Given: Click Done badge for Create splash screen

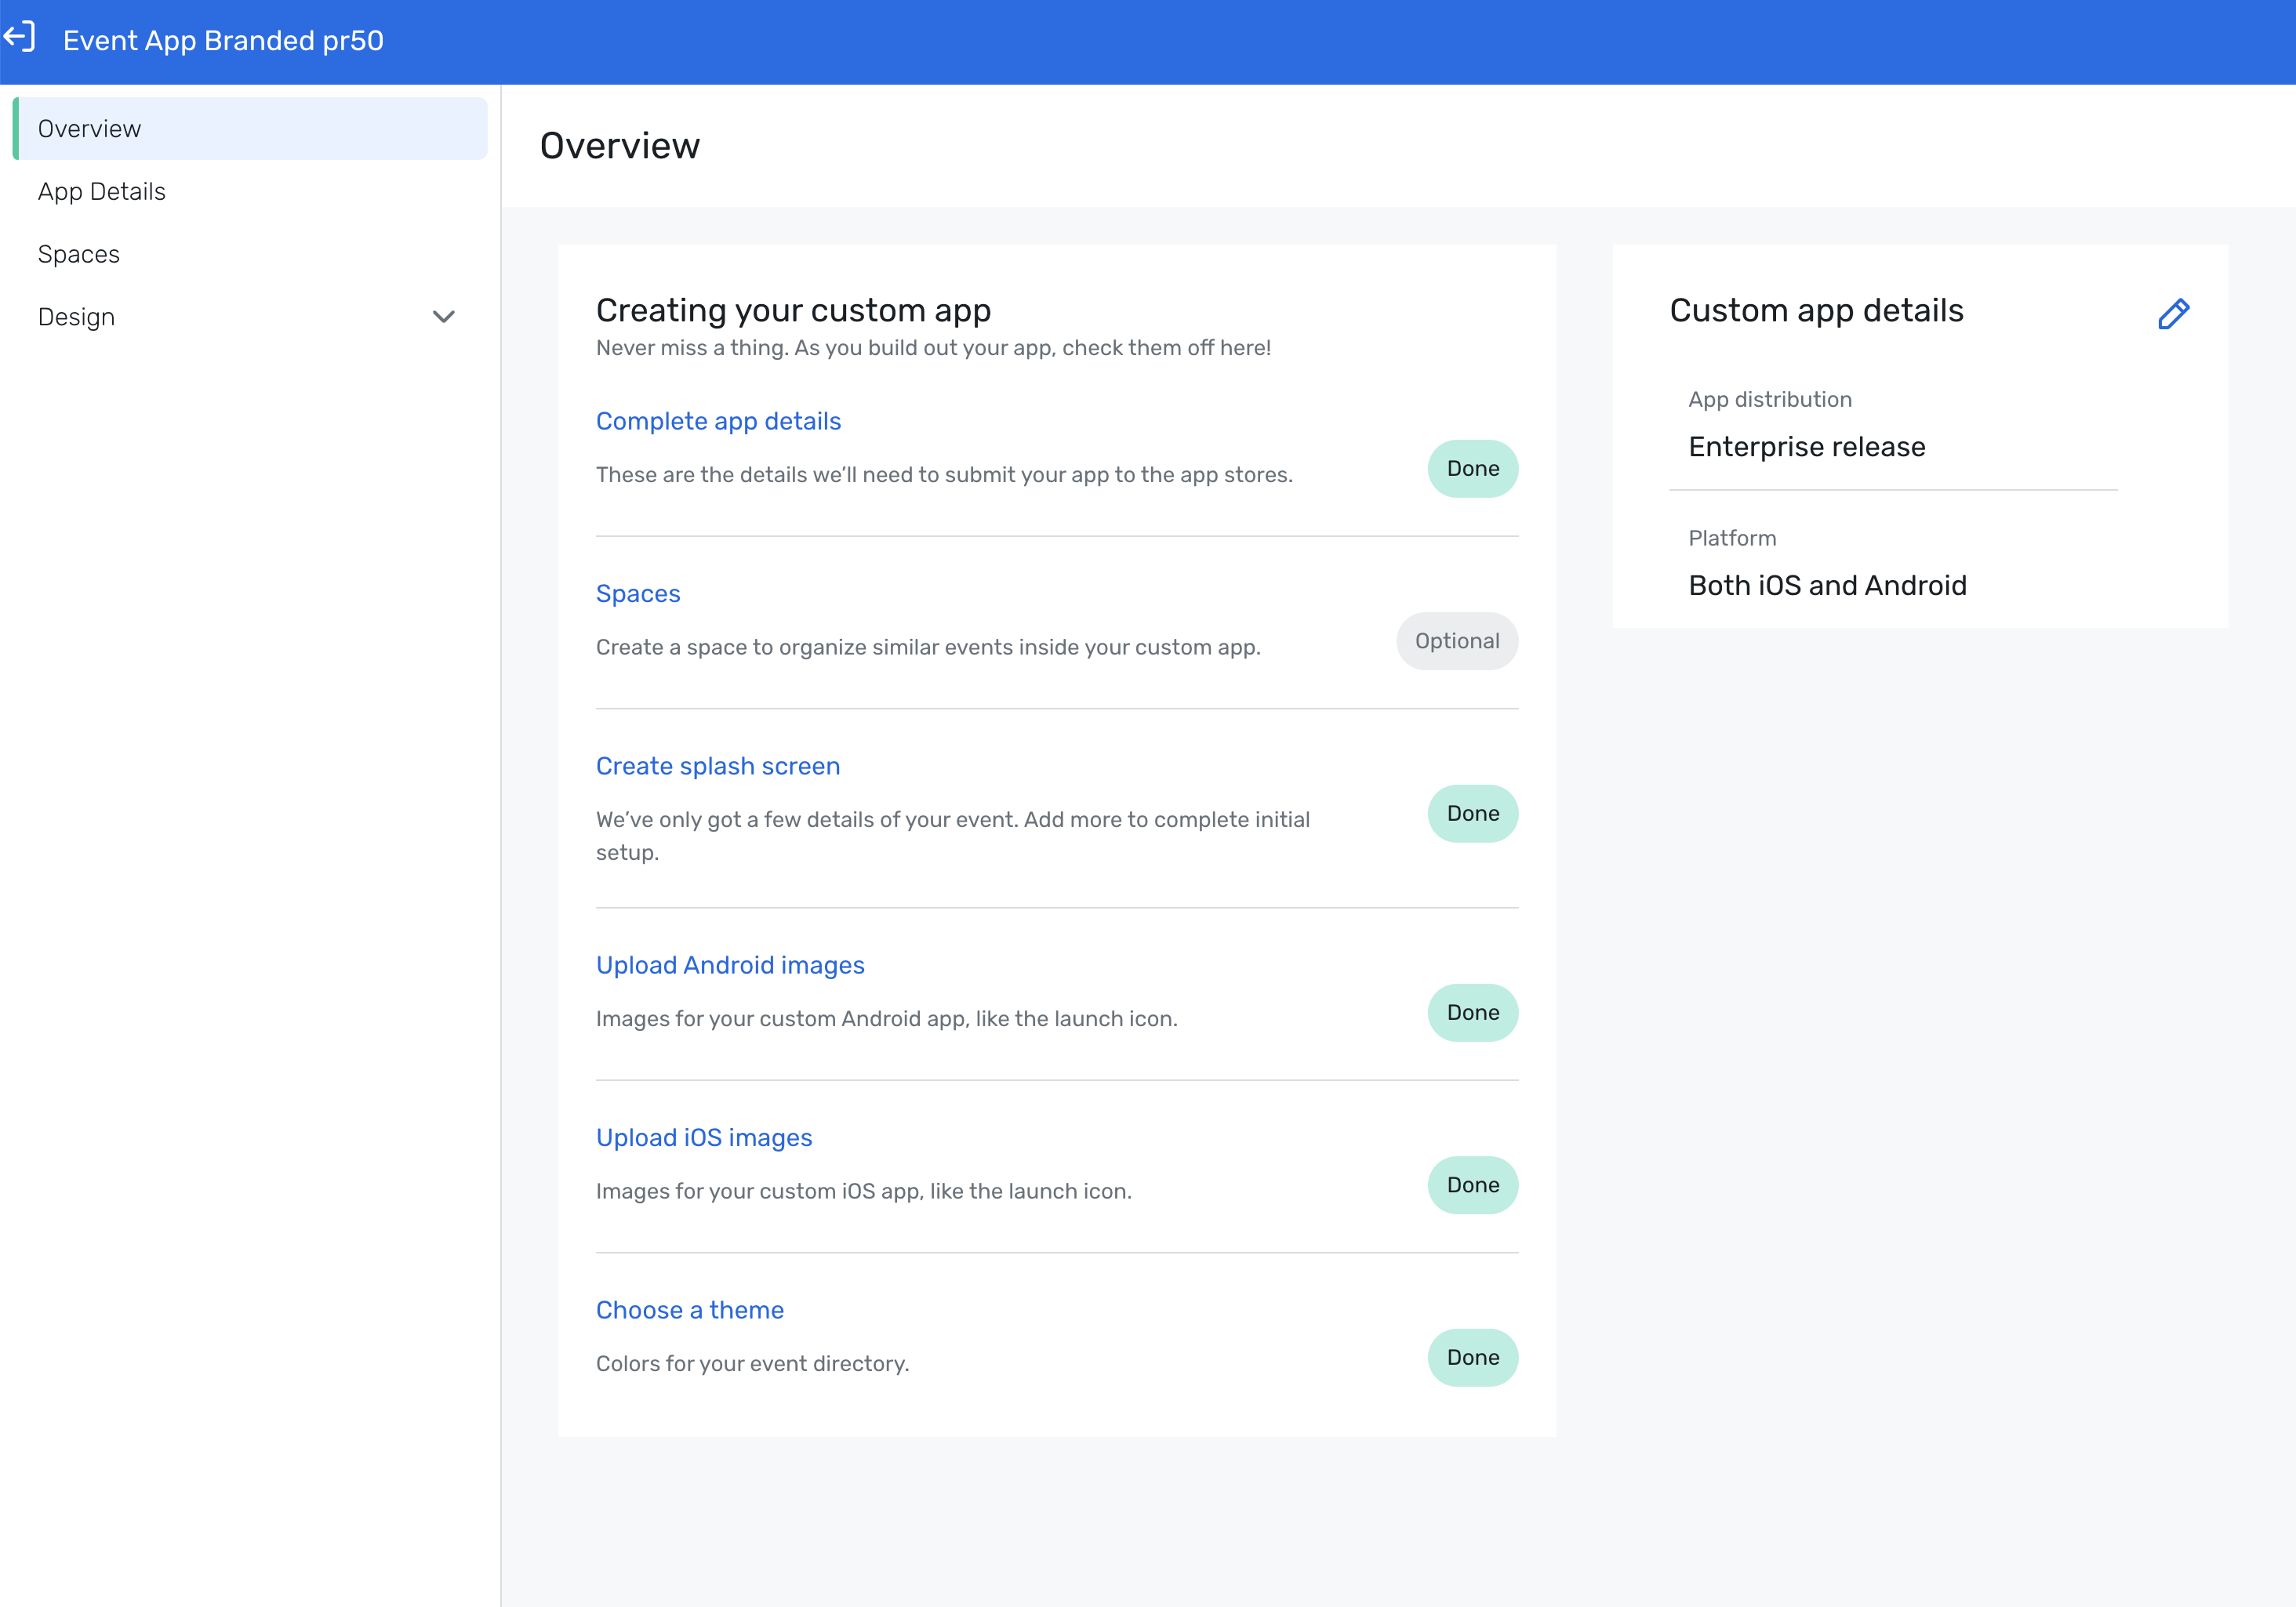Looking at the screenshot, I should pyautogui.click(x=1472, y=814).
